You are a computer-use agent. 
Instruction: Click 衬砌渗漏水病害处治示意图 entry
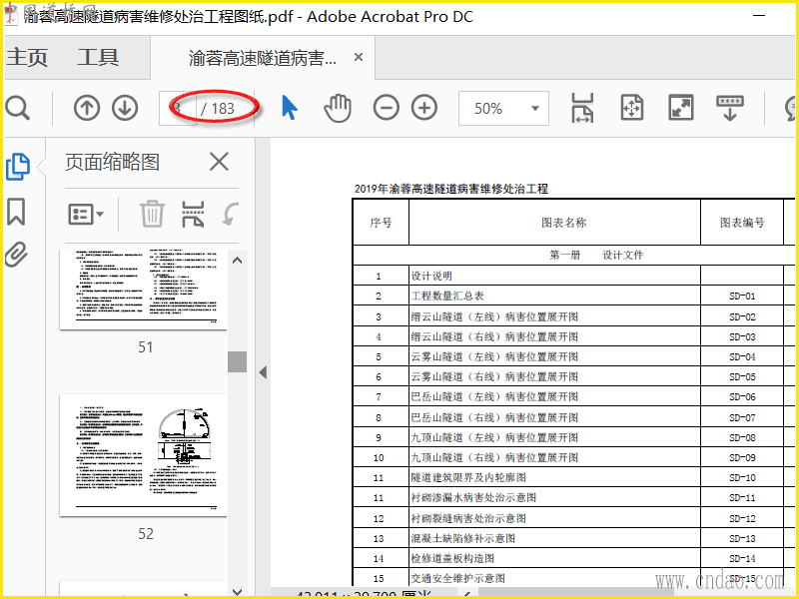click(x=473, y=497)
